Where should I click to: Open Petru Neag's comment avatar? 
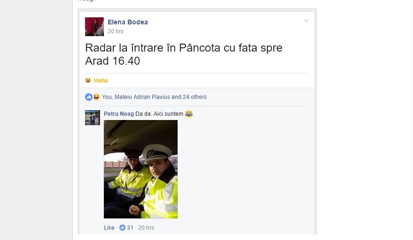click(x=93, y=118)
